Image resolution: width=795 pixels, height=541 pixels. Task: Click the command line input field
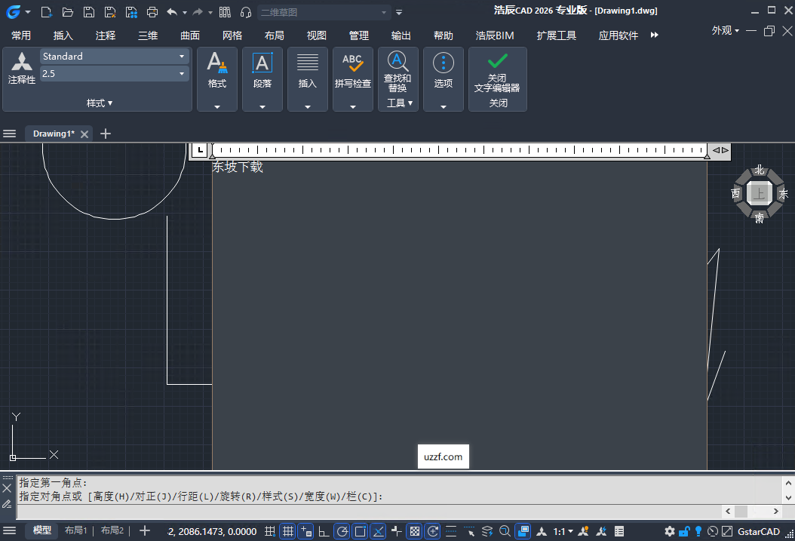(x=370, y=512)
